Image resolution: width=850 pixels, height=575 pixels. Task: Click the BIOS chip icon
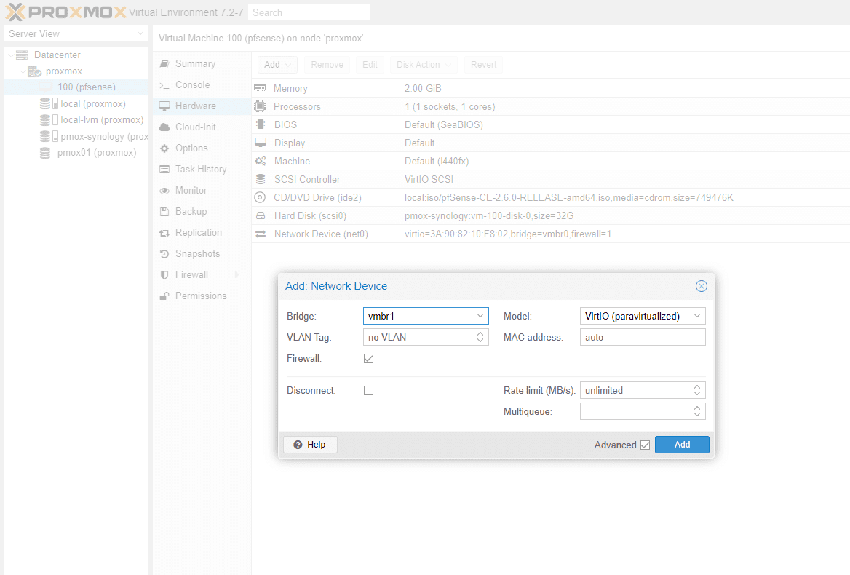(x=261, y=124)
